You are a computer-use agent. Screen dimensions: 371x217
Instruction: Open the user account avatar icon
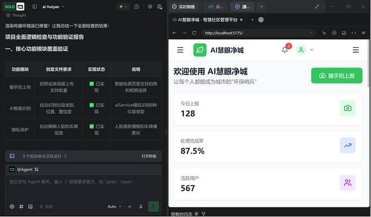coord(160,6)
